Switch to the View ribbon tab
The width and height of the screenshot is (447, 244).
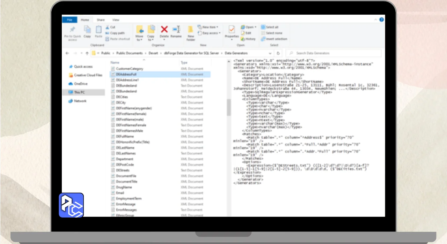pyautogui.click(x=116, y=20)
